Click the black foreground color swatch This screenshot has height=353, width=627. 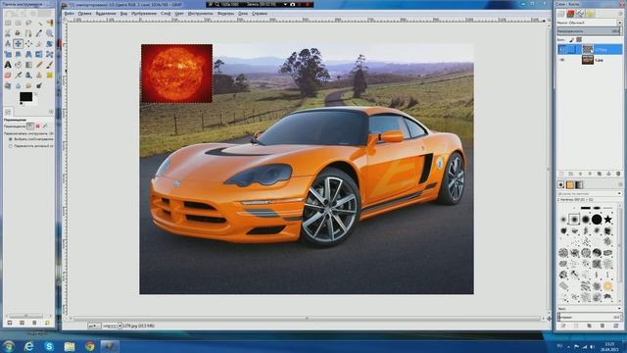pyautogui.click(x=25, y=96)
